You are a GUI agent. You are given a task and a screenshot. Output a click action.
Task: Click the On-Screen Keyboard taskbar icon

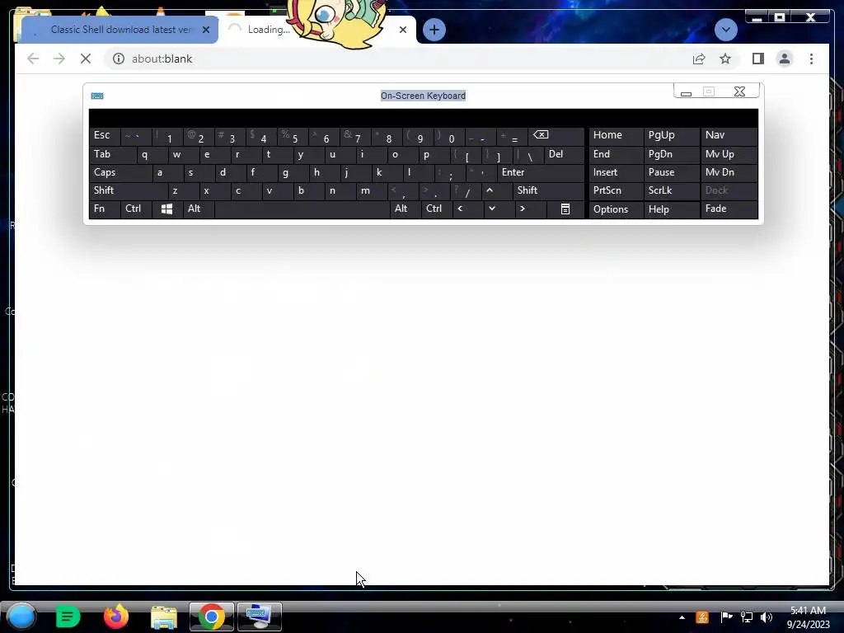259,617
